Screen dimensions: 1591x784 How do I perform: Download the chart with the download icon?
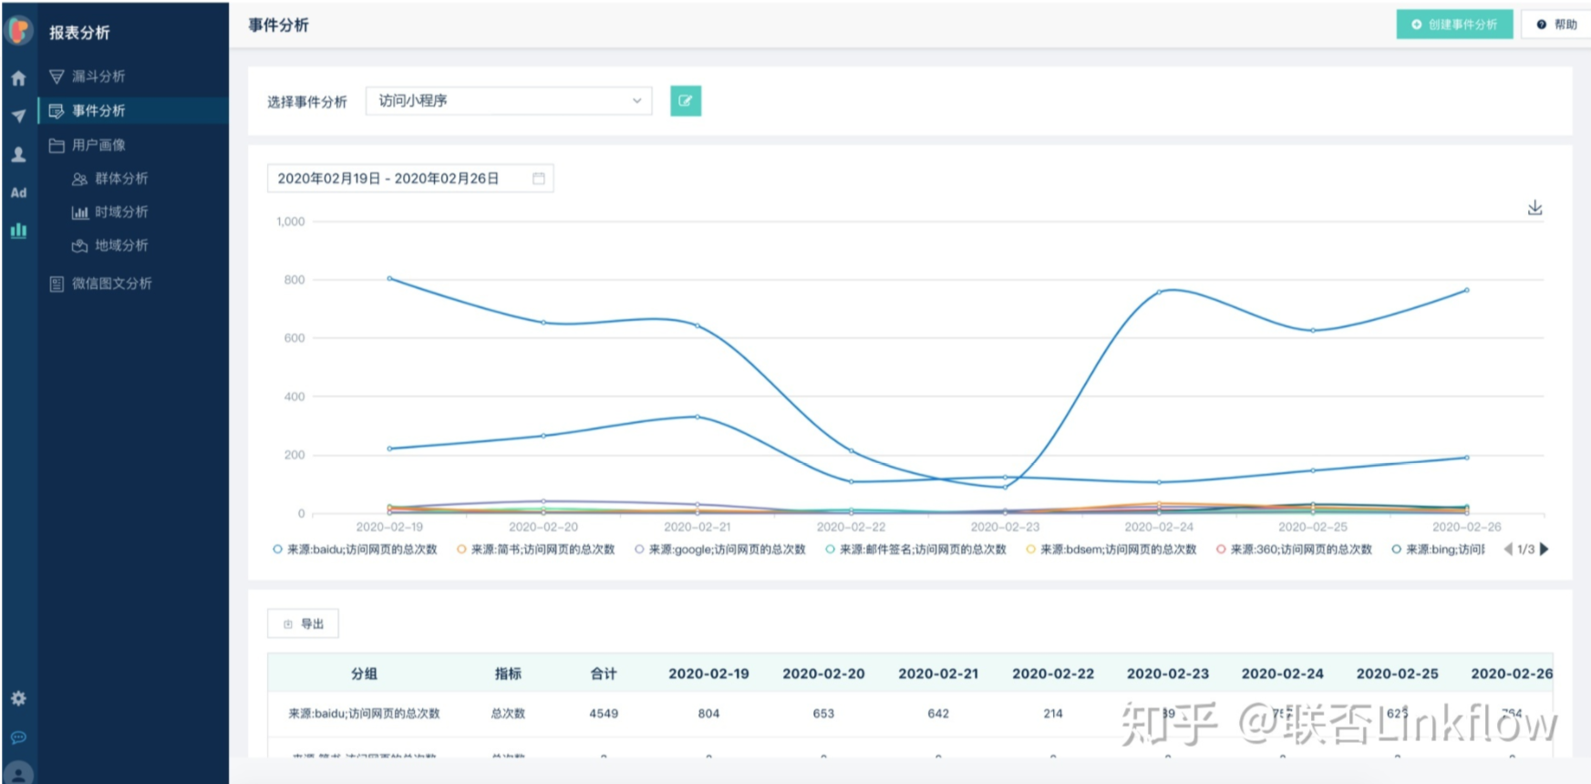[x=1534, y=208]
